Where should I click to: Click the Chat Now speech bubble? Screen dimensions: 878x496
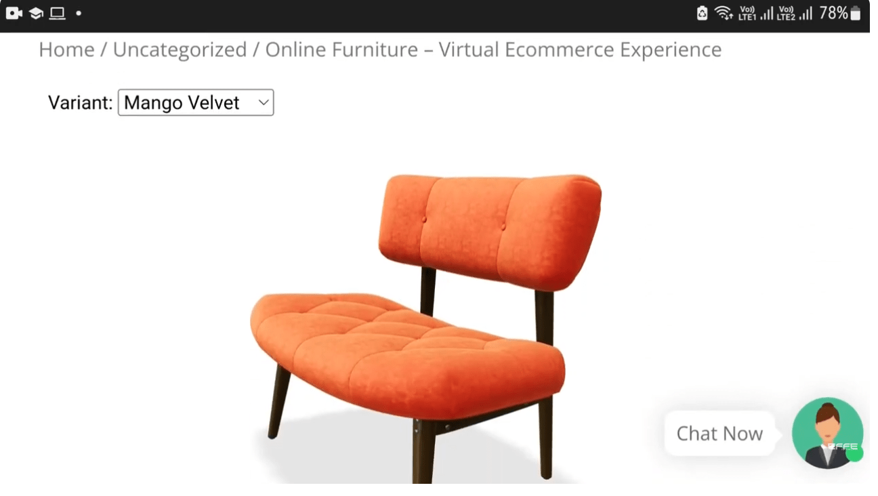pyautogui.click(x=719, y=434)
